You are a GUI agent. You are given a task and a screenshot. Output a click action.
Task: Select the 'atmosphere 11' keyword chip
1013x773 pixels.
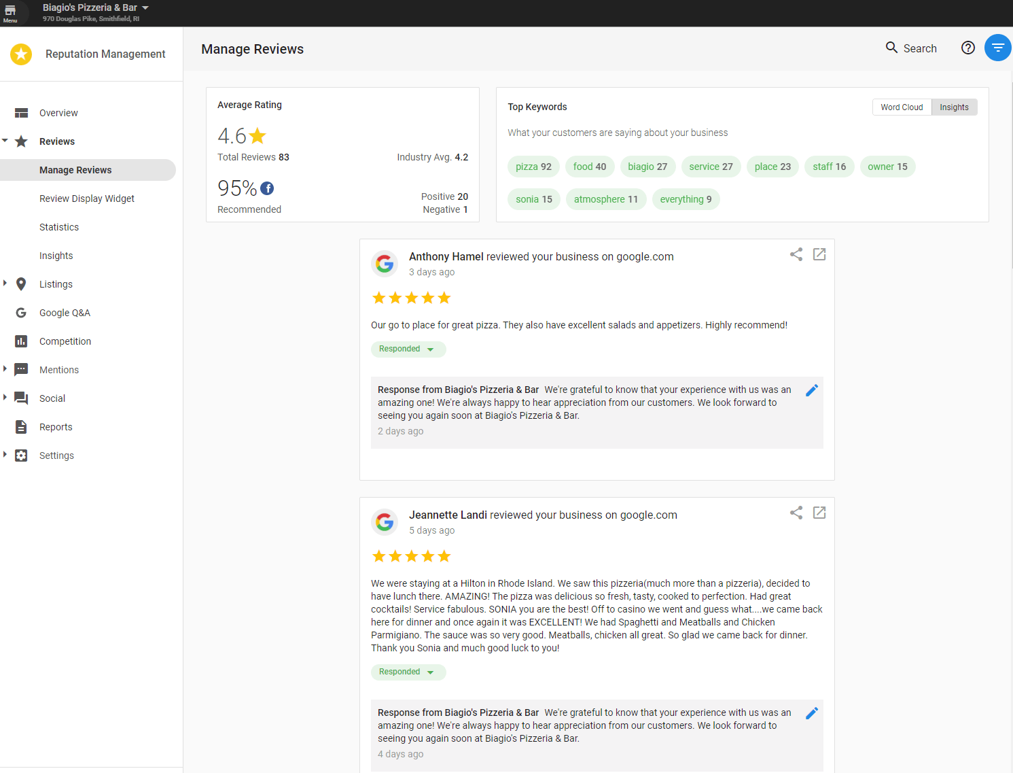[606, 199]
